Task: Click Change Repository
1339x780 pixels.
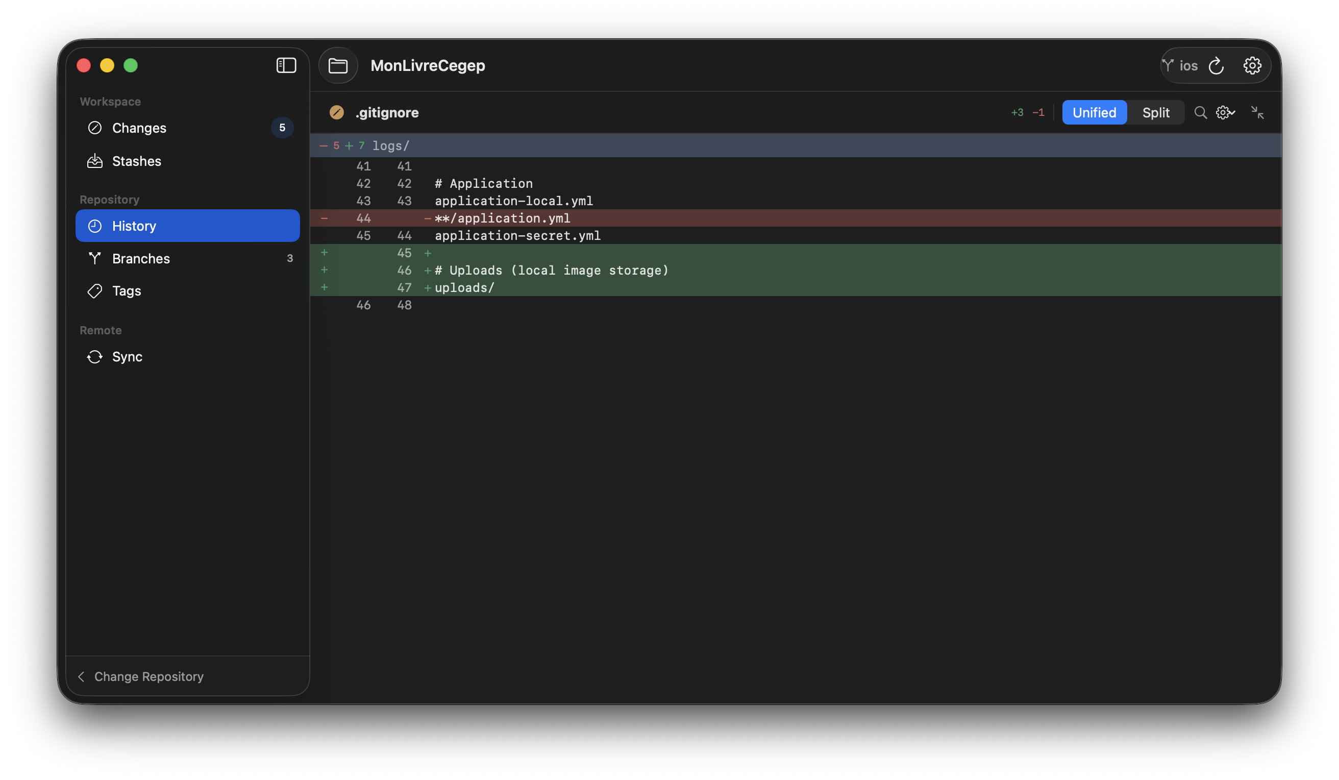Action: [148, 676]
